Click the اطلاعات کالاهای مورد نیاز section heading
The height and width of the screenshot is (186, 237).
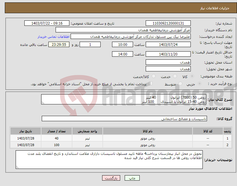[210, 109]
